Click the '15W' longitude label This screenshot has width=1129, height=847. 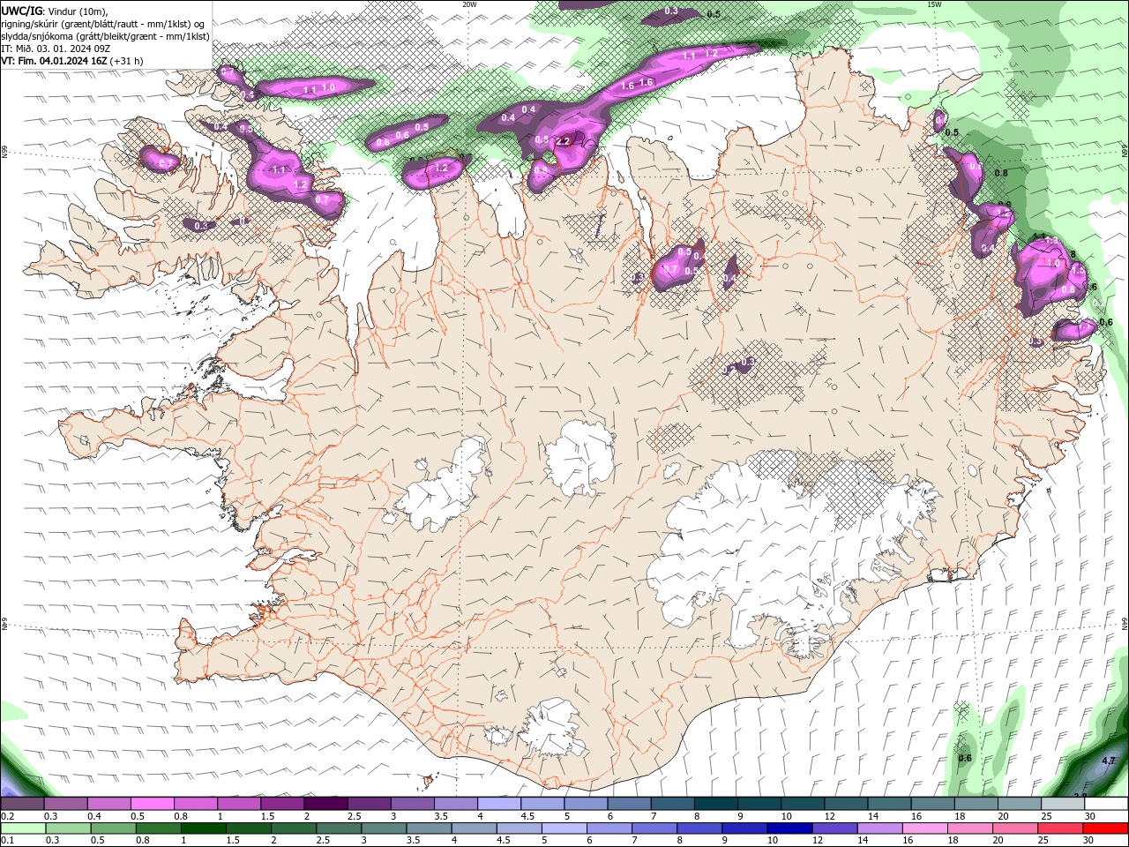[x=934, y=4]
